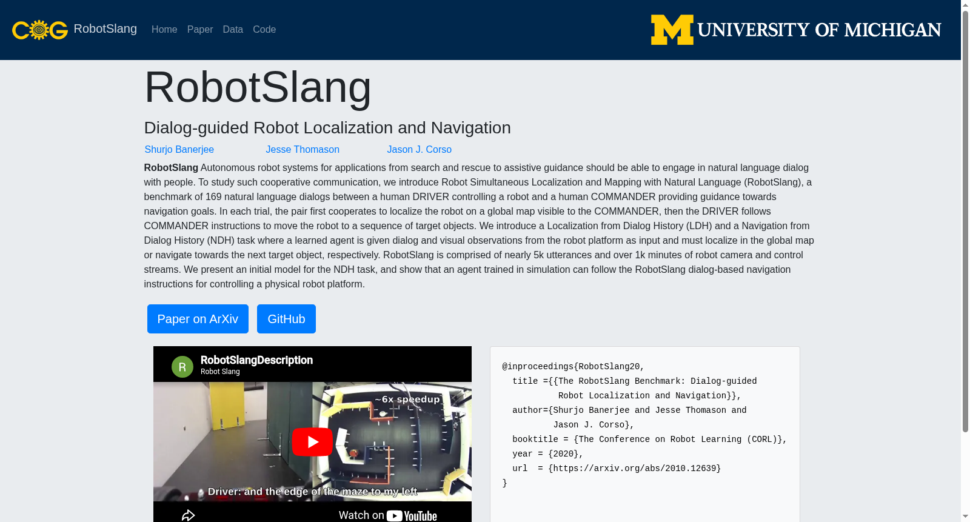
Task: Click the University of Michigan logo
Action: (796, 30)
